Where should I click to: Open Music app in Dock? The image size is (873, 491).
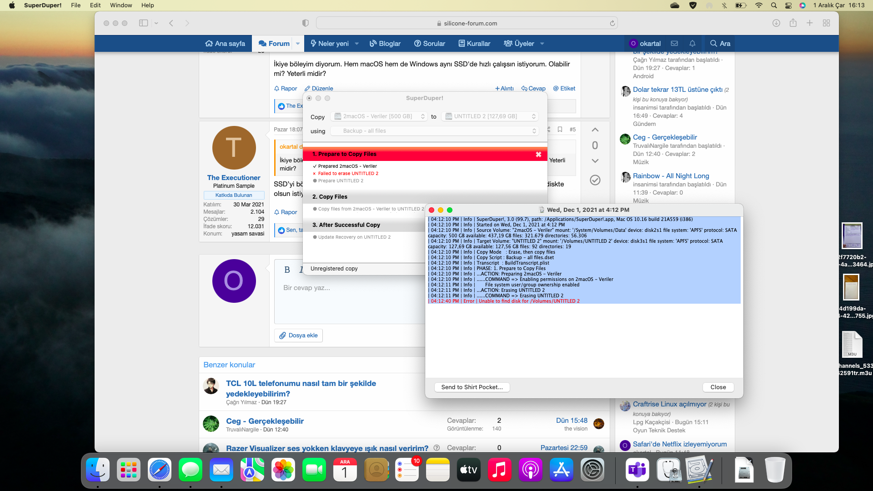coord(500,470)
